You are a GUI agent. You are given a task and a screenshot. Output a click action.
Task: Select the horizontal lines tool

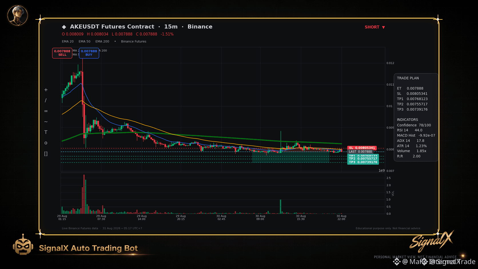[46, 111]
